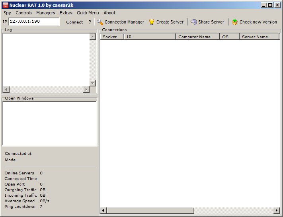
Task: Open the Connection Manager wrench icon
Action: pos(100,22)
